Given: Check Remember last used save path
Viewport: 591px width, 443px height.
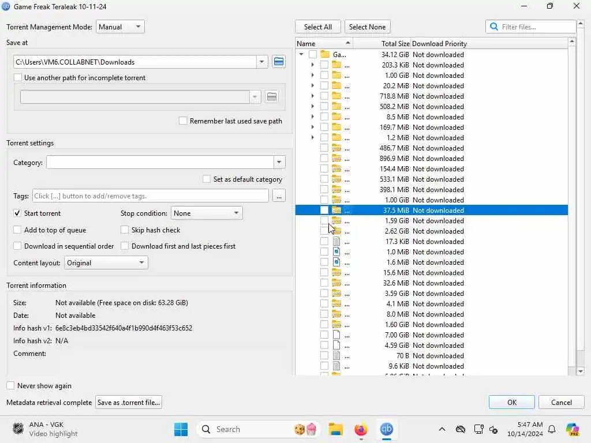Looking at the screenshot, I should pos(183,121).
